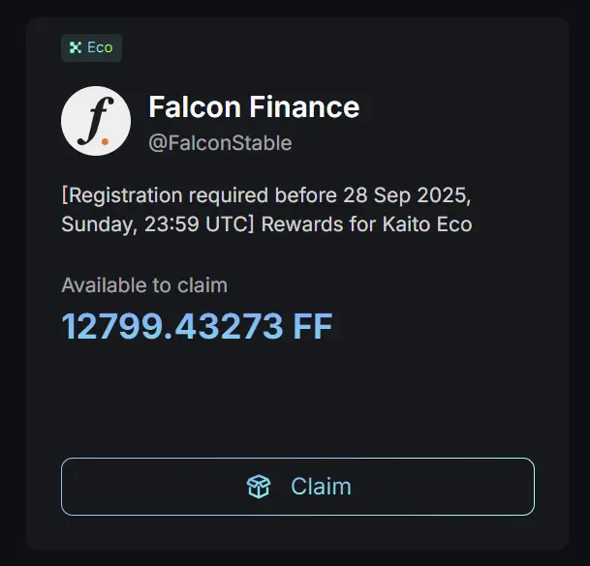Click the '23:59 UTC' deadline time

tap(197, 224)
